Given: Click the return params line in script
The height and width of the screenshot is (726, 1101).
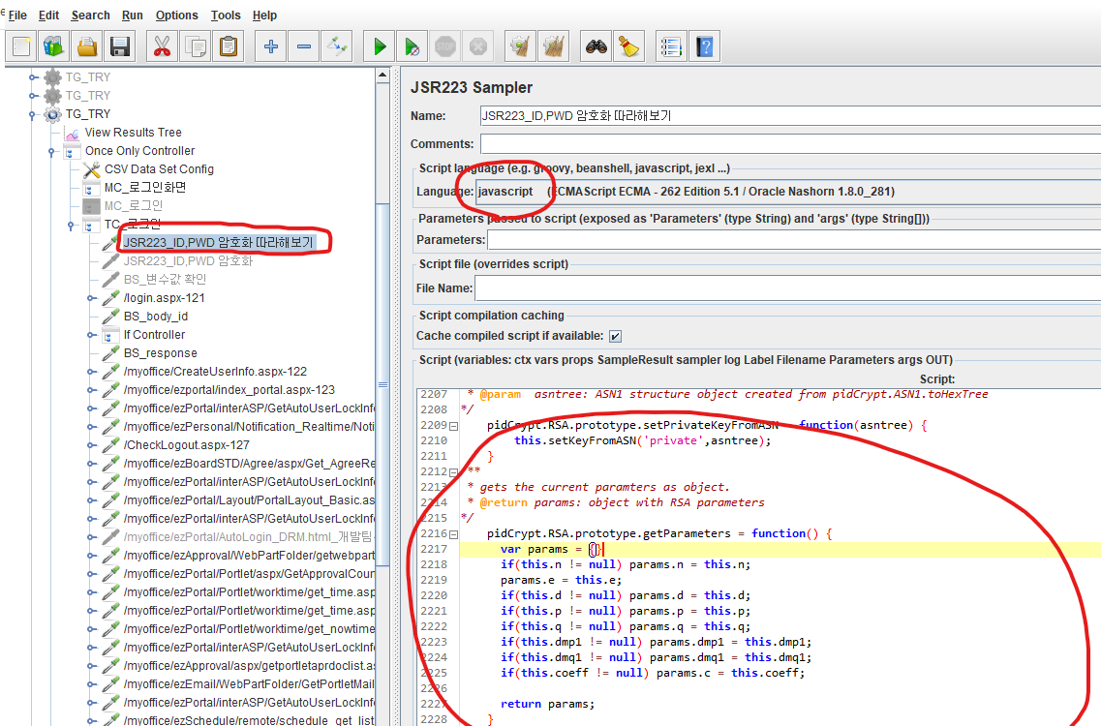Looking at the screenshot, I should [547, 705].
